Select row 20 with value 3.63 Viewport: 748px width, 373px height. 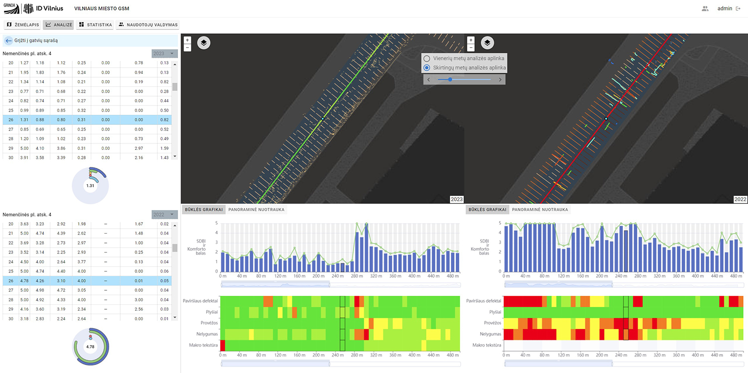86,224
